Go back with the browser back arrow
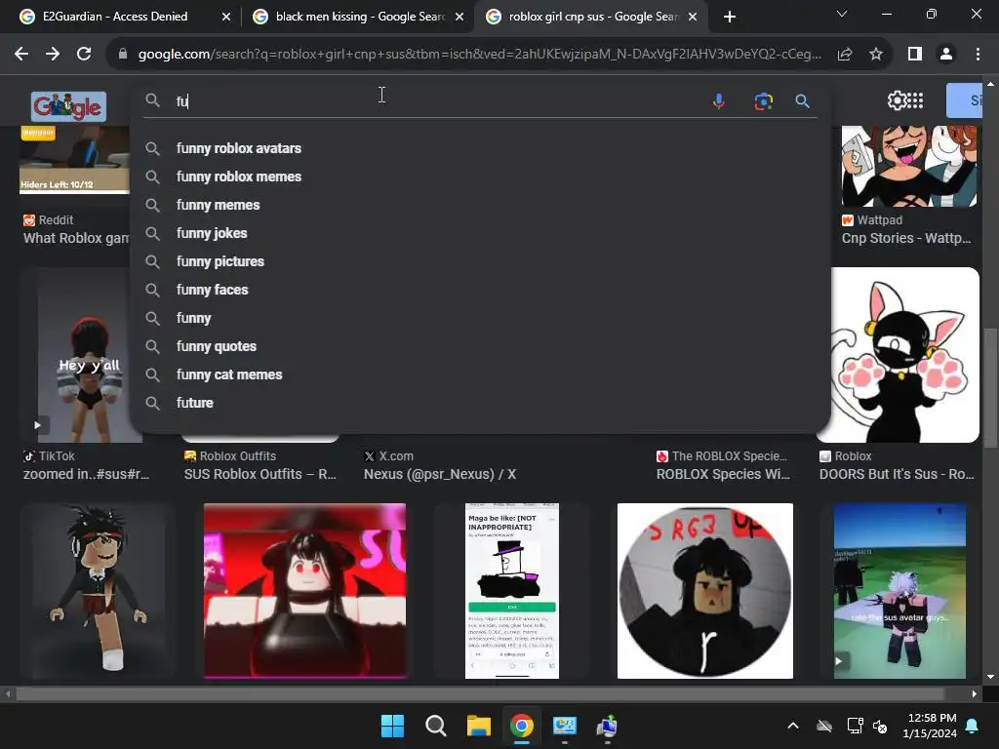The width and height of the screenshot is (999, 749). pos(21,55)
